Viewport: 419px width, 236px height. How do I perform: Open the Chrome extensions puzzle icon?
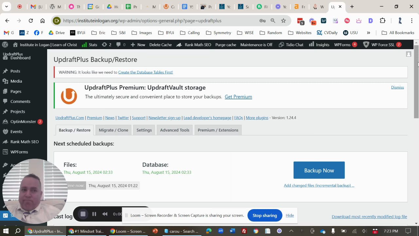pyautogui.click(x=382, y=21)
